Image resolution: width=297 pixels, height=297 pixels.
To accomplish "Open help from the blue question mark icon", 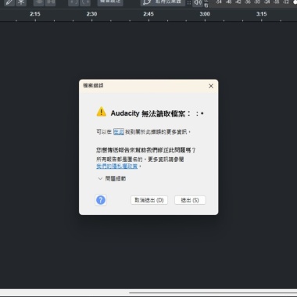I will click(101, 200).
